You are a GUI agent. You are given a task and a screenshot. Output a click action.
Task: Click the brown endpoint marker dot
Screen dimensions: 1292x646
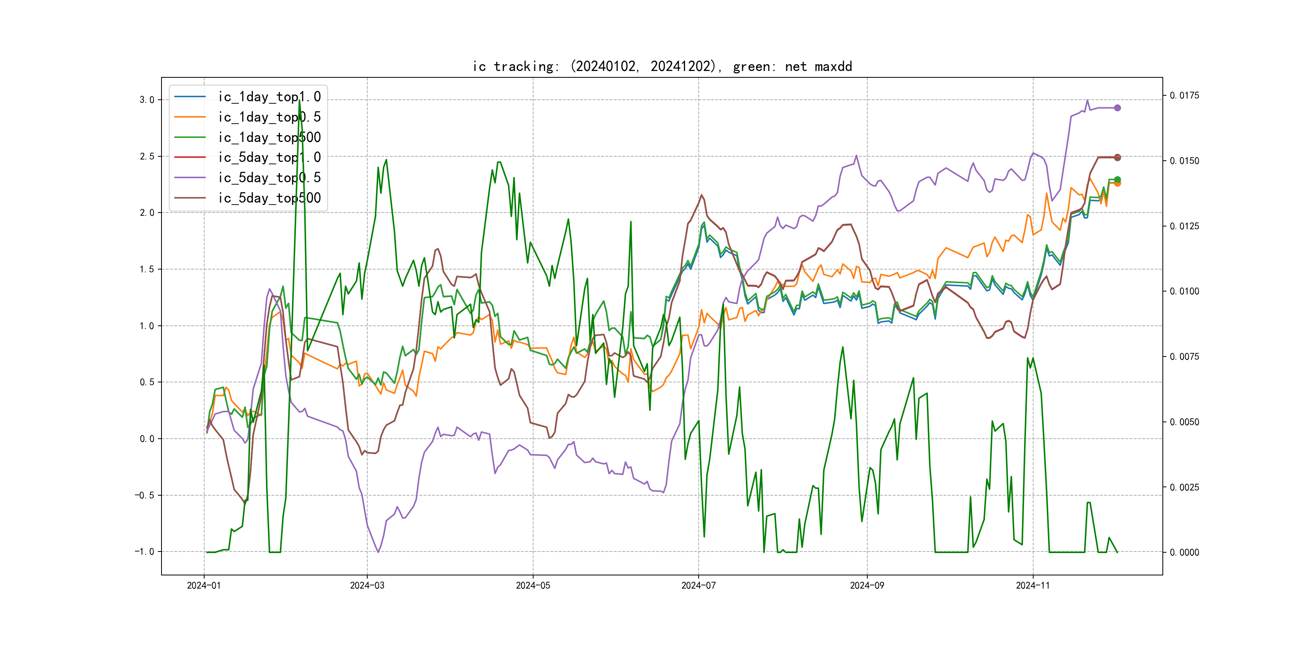tap(1117, 158)
